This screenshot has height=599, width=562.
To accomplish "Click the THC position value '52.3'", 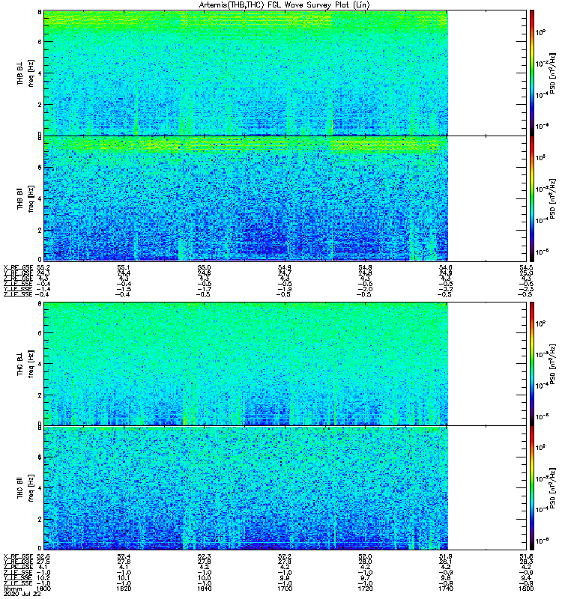I will click(204, 556).
